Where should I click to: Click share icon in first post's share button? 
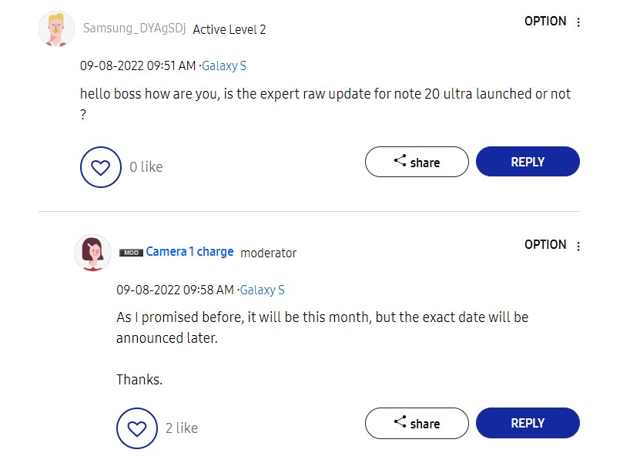[x=400, y=160]
